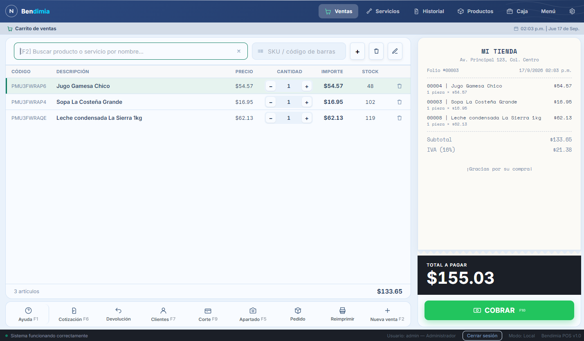
Task: Go to the Historial tab
Action: point(429,11)
